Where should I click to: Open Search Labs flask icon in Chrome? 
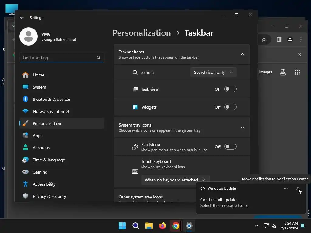tap(283, 72)
